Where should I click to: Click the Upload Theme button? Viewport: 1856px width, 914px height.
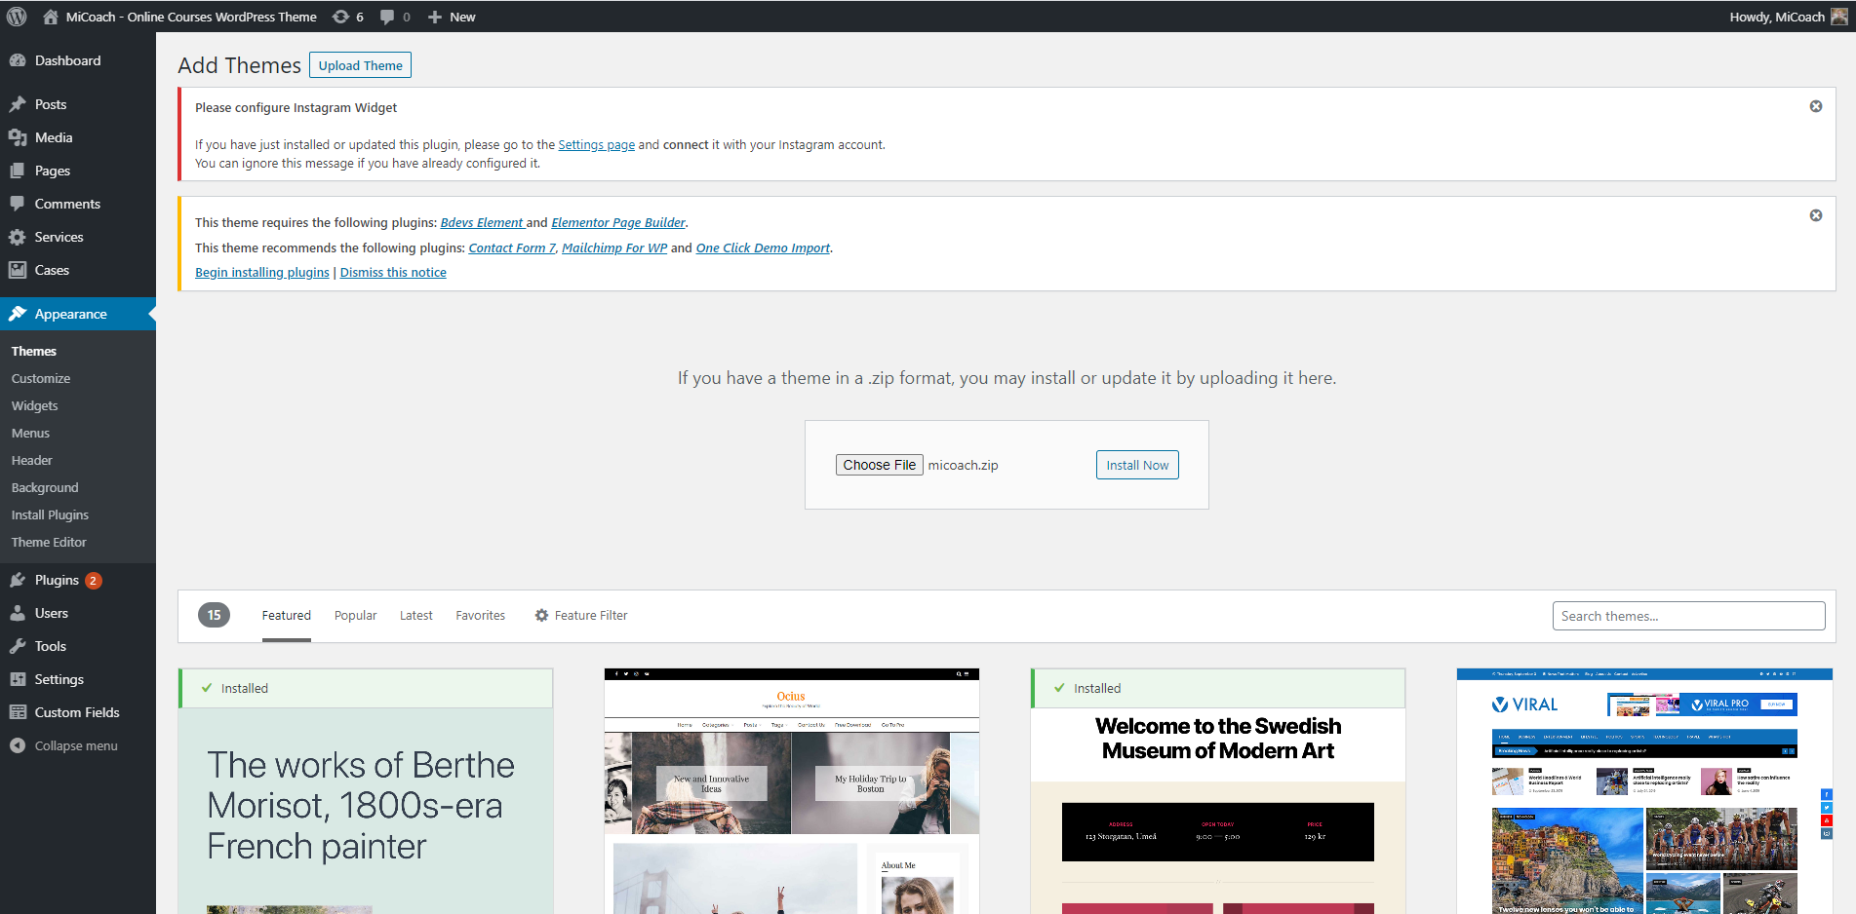(x=360, y=65)
